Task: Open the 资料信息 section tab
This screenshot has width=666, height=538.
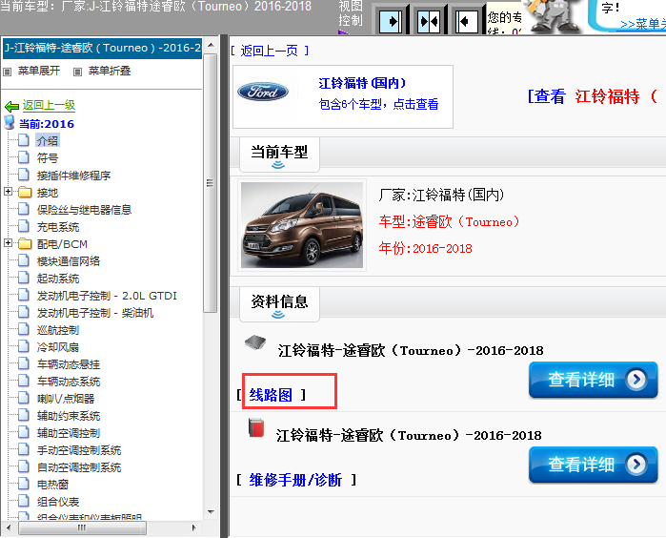Action: [x=279, y=303]
